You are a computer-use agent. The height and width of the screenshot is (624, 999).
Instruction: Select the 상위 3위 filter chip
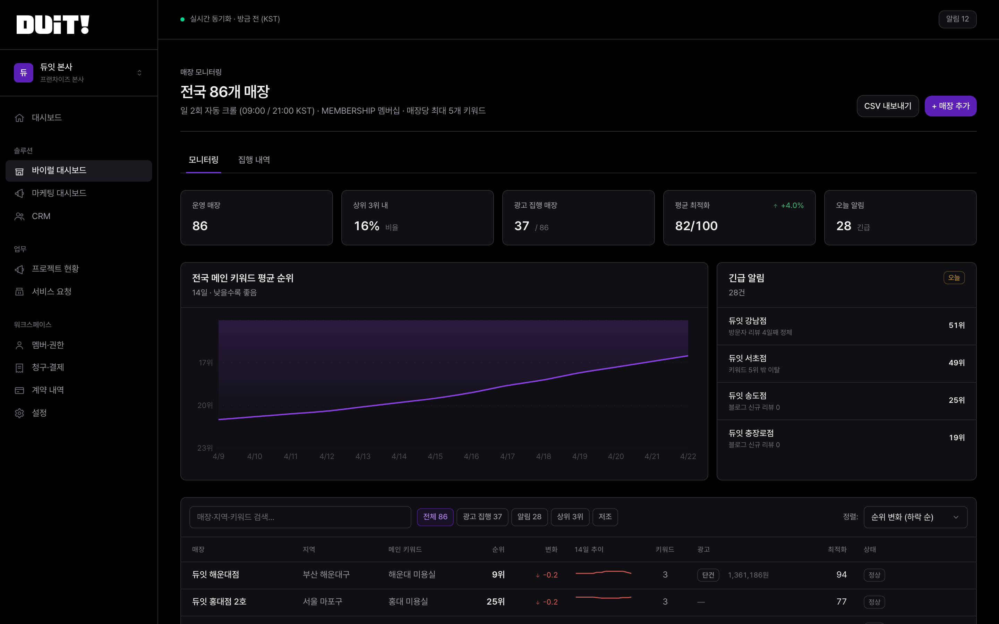coord(570,517)
